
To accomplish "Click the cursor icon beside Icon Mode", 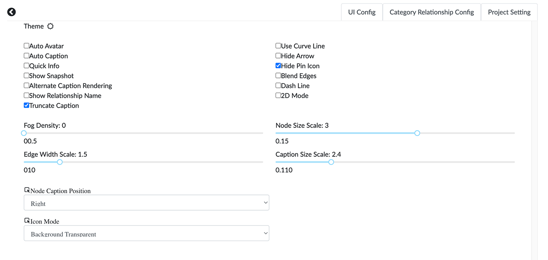I will (x=27, y=220).
